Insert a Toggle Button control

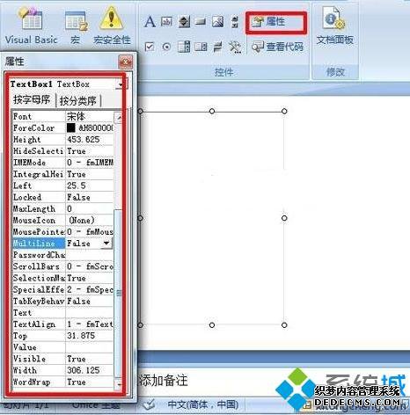(x=217, y=47)
